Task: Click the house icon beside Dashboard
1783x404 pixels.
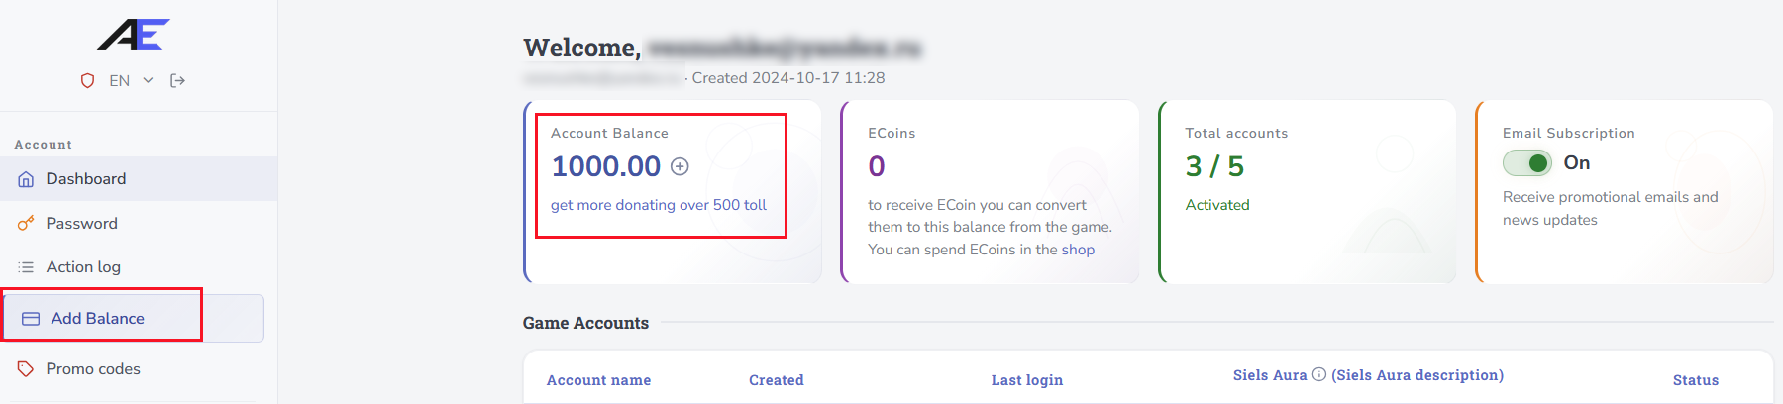Action: [26, 179]
